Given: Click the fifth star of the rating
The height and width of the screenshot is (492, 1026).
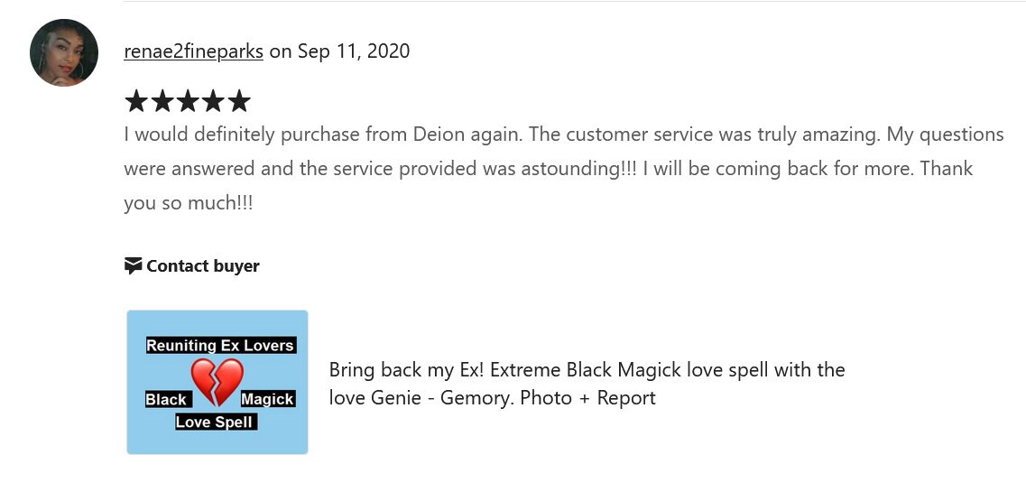Looking at the screenshot, I should pyautogui.click(x=239, y=101).
